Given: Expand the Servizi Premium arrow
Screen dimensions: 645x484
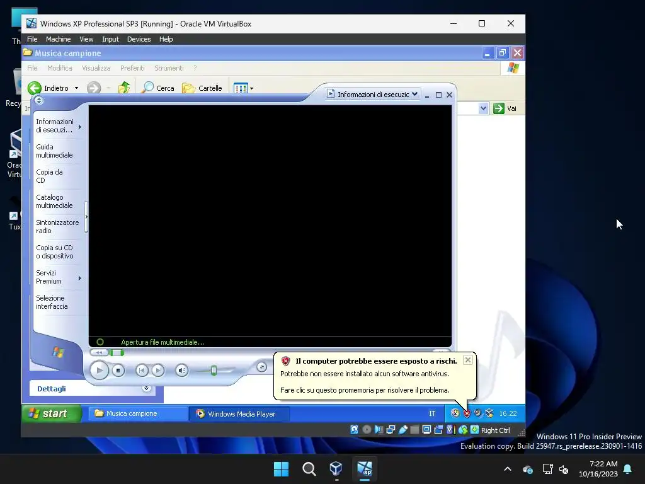Looking at the screenshot, I should (x=80, y=278).
